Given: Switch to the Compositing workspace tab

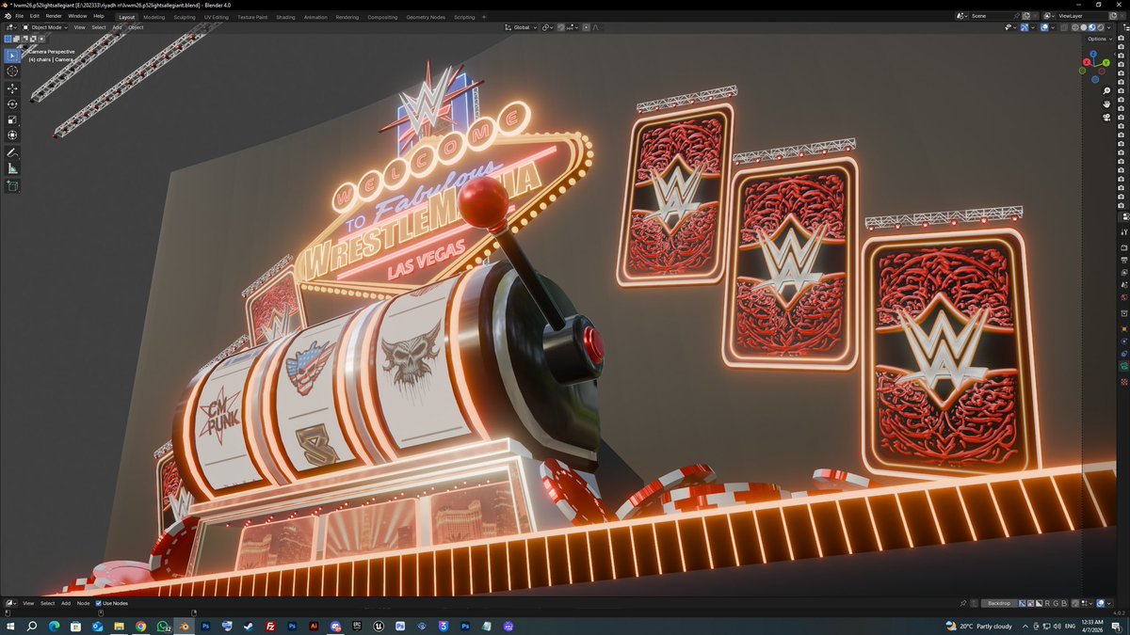Looking at the screenshot, I should click(x=382, y=17).
